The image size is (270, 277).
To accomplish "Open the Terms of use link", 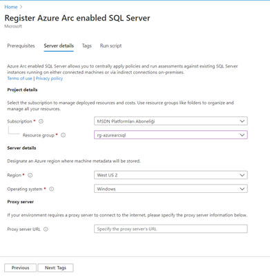I will point(19,79).
